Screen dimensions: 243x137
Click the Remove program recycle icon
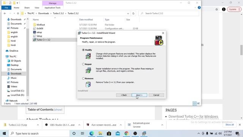pos(88,84)
